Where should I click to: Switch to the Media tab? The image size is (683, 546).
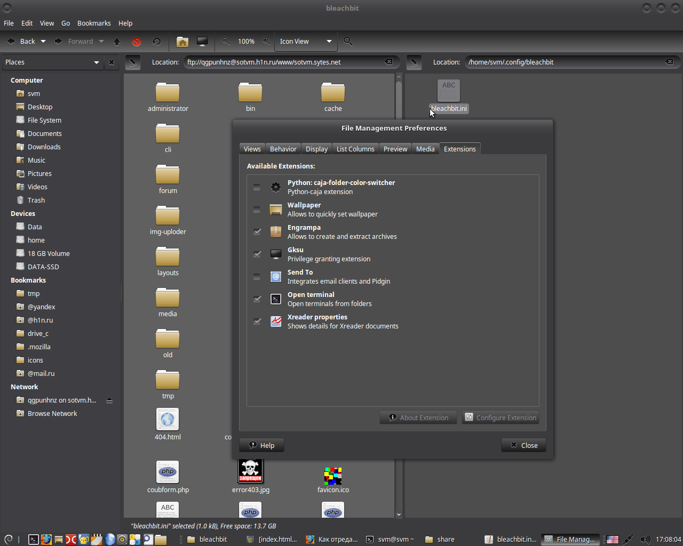point(425,149)
